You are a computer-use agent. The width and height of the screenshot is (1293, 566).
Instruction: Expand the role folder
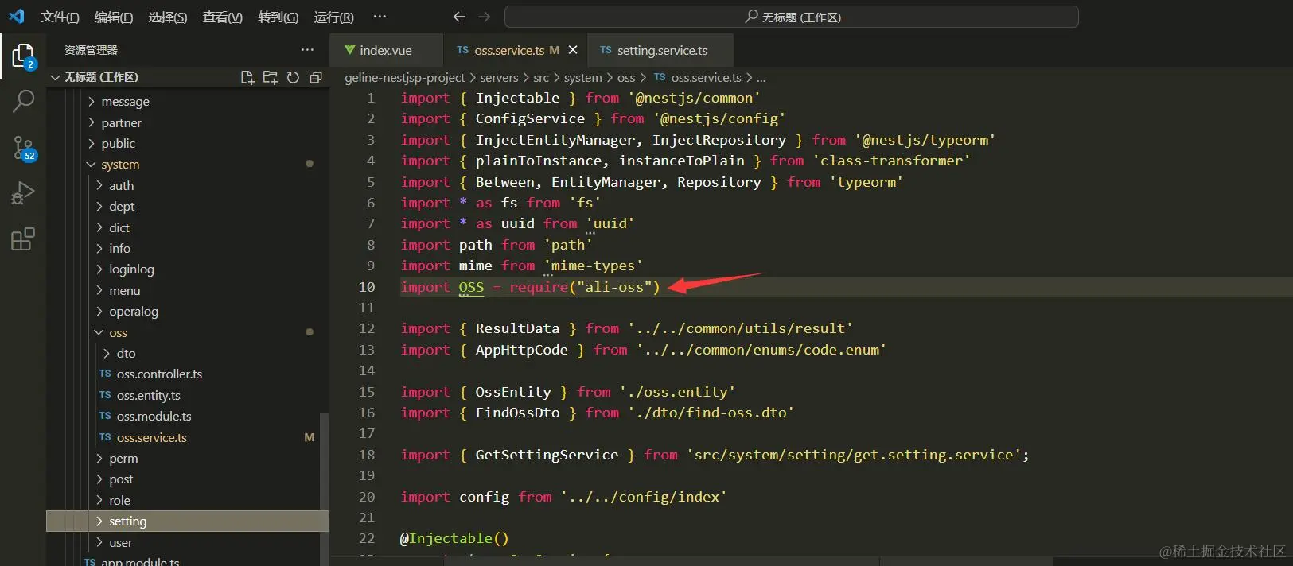tap(187, 500)
